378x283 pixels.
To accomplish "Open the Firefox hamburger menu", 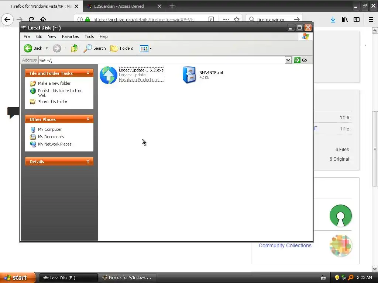I will pos(371,20).
